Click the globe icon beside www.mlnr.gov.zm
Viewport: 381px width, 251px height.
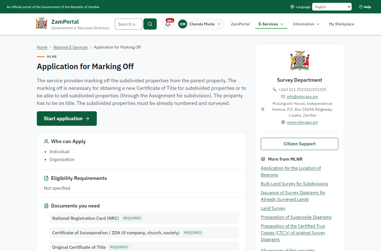point(283,122)
